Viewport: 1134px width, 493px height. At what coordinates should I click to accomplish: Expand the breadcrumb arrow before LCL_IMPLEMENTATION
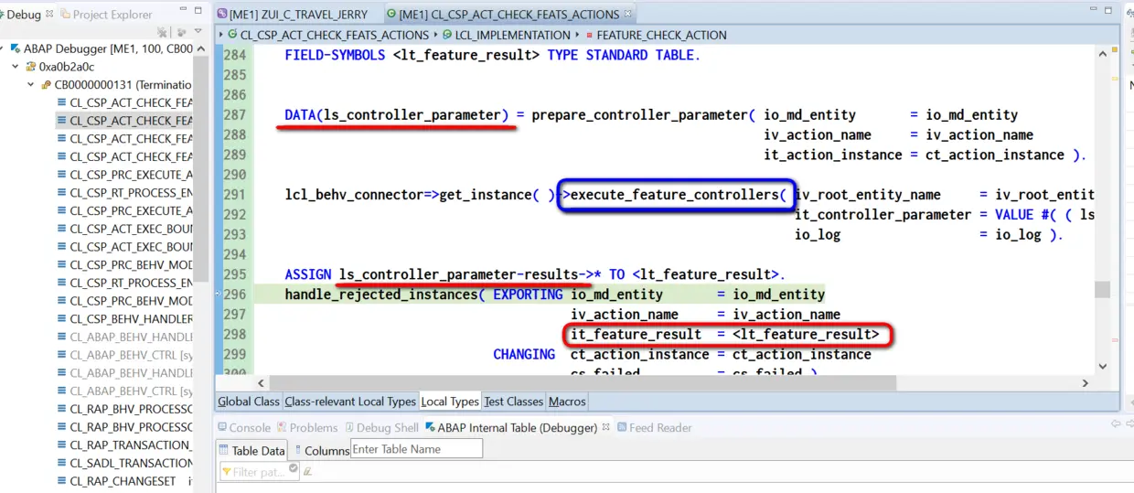click(x=435, y=35)
